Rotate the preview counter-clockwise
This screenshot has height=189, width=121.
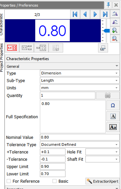click(115, 22)
